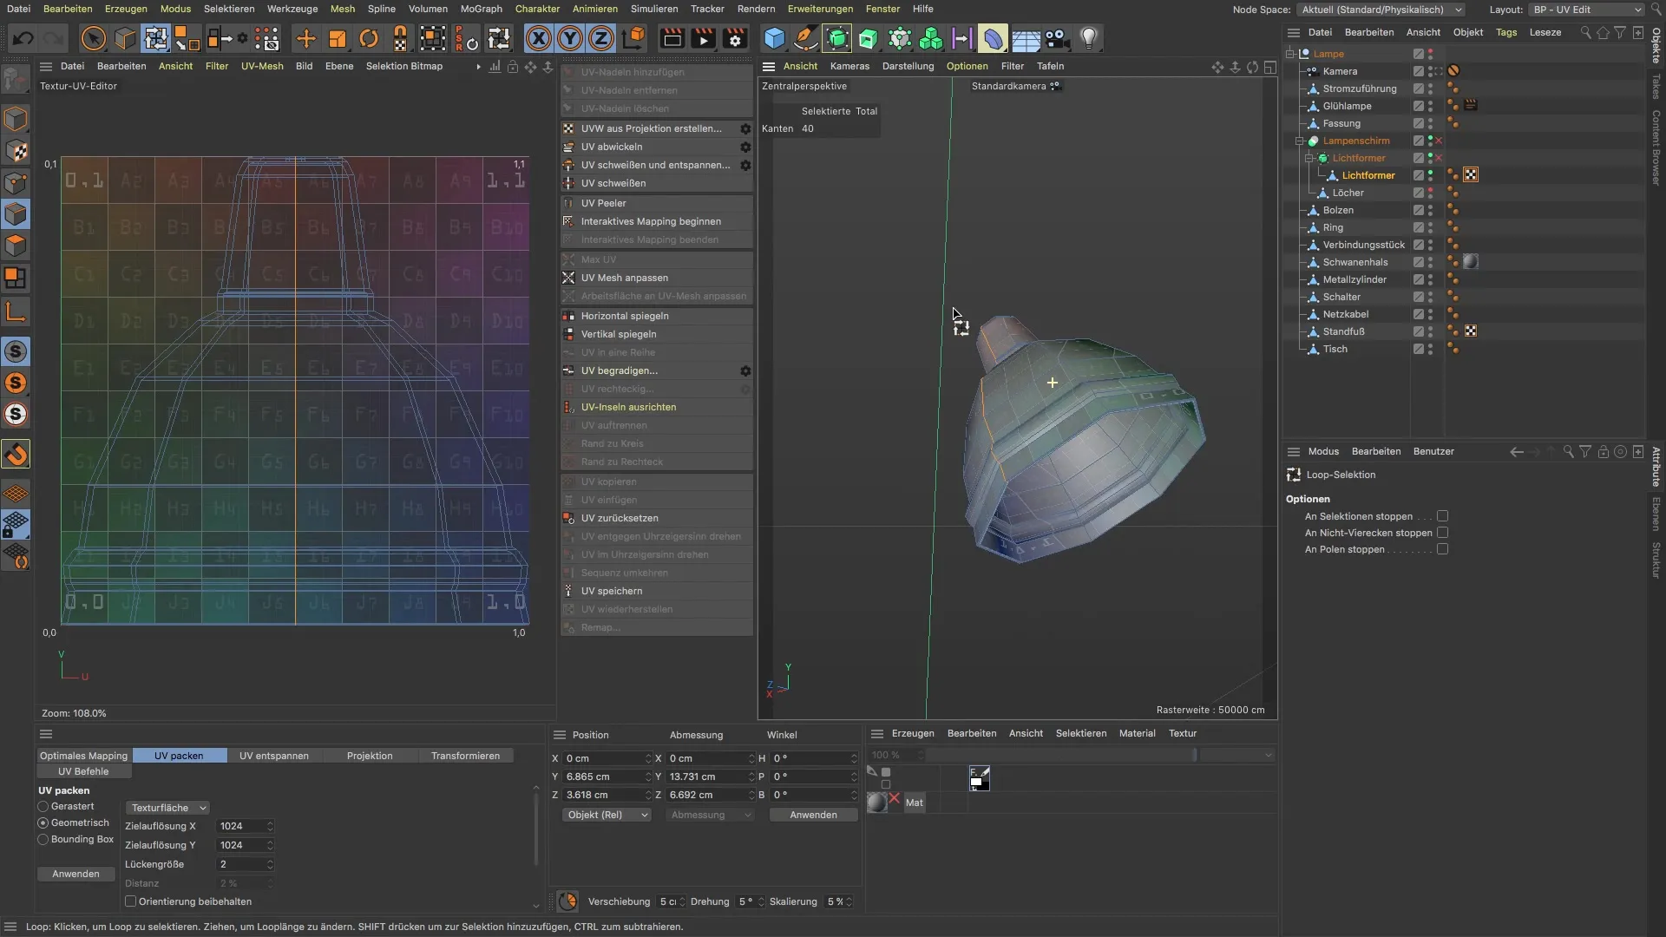
Task: Select the Move tool in the toolbar
Action: (x=305, y=38)
